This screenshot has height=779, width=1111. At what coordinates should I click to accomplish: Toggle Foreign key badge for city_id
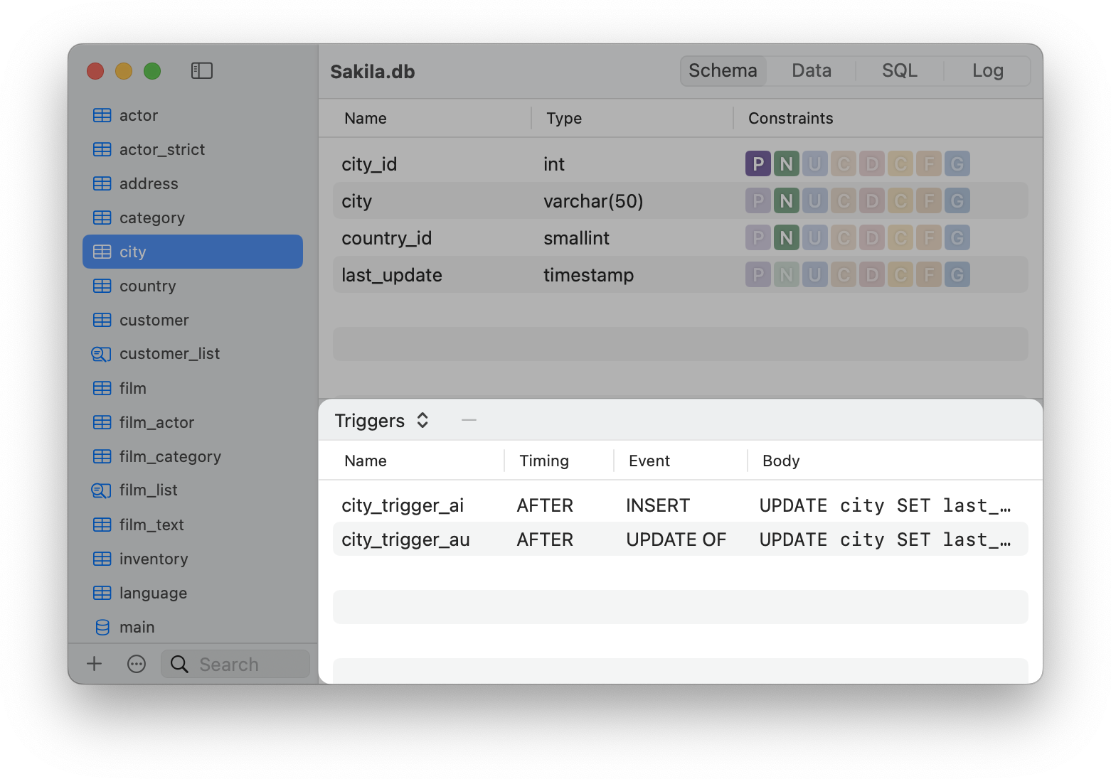point(929,164)
